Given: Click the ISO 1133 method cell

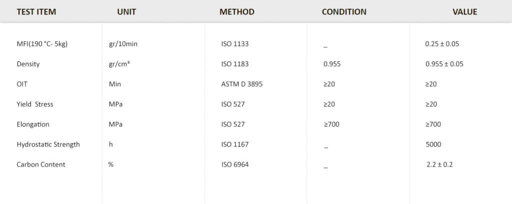Looking at the screenshot, I should pyautogui.click(x=235, y=44).
